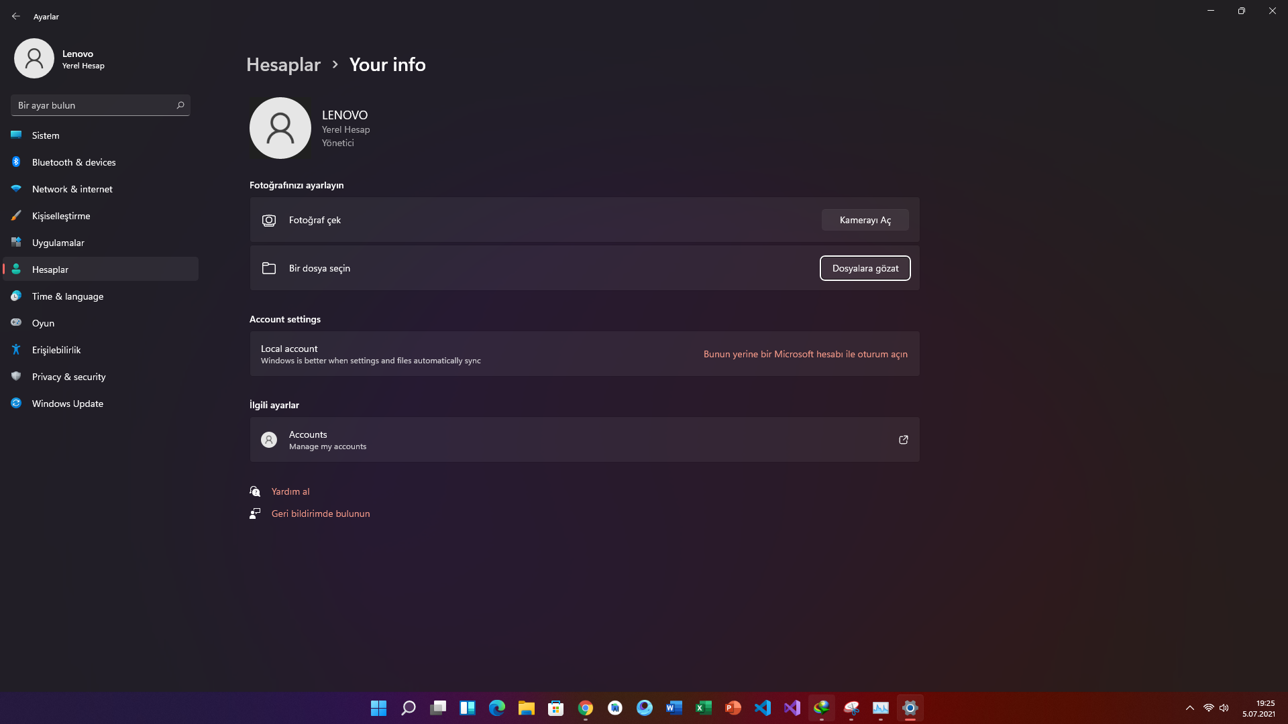Open Excel from the taskbar

[704, 708]
